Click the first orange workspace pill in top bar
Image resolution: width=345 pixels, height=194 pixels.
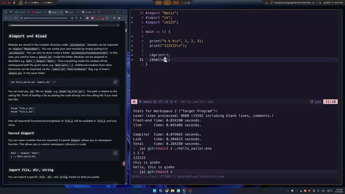tap(158, 3)
